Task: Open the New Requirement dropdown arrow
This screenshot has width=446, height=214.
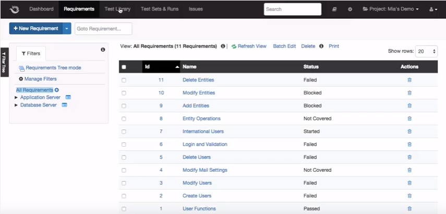Action: [67, 29]
